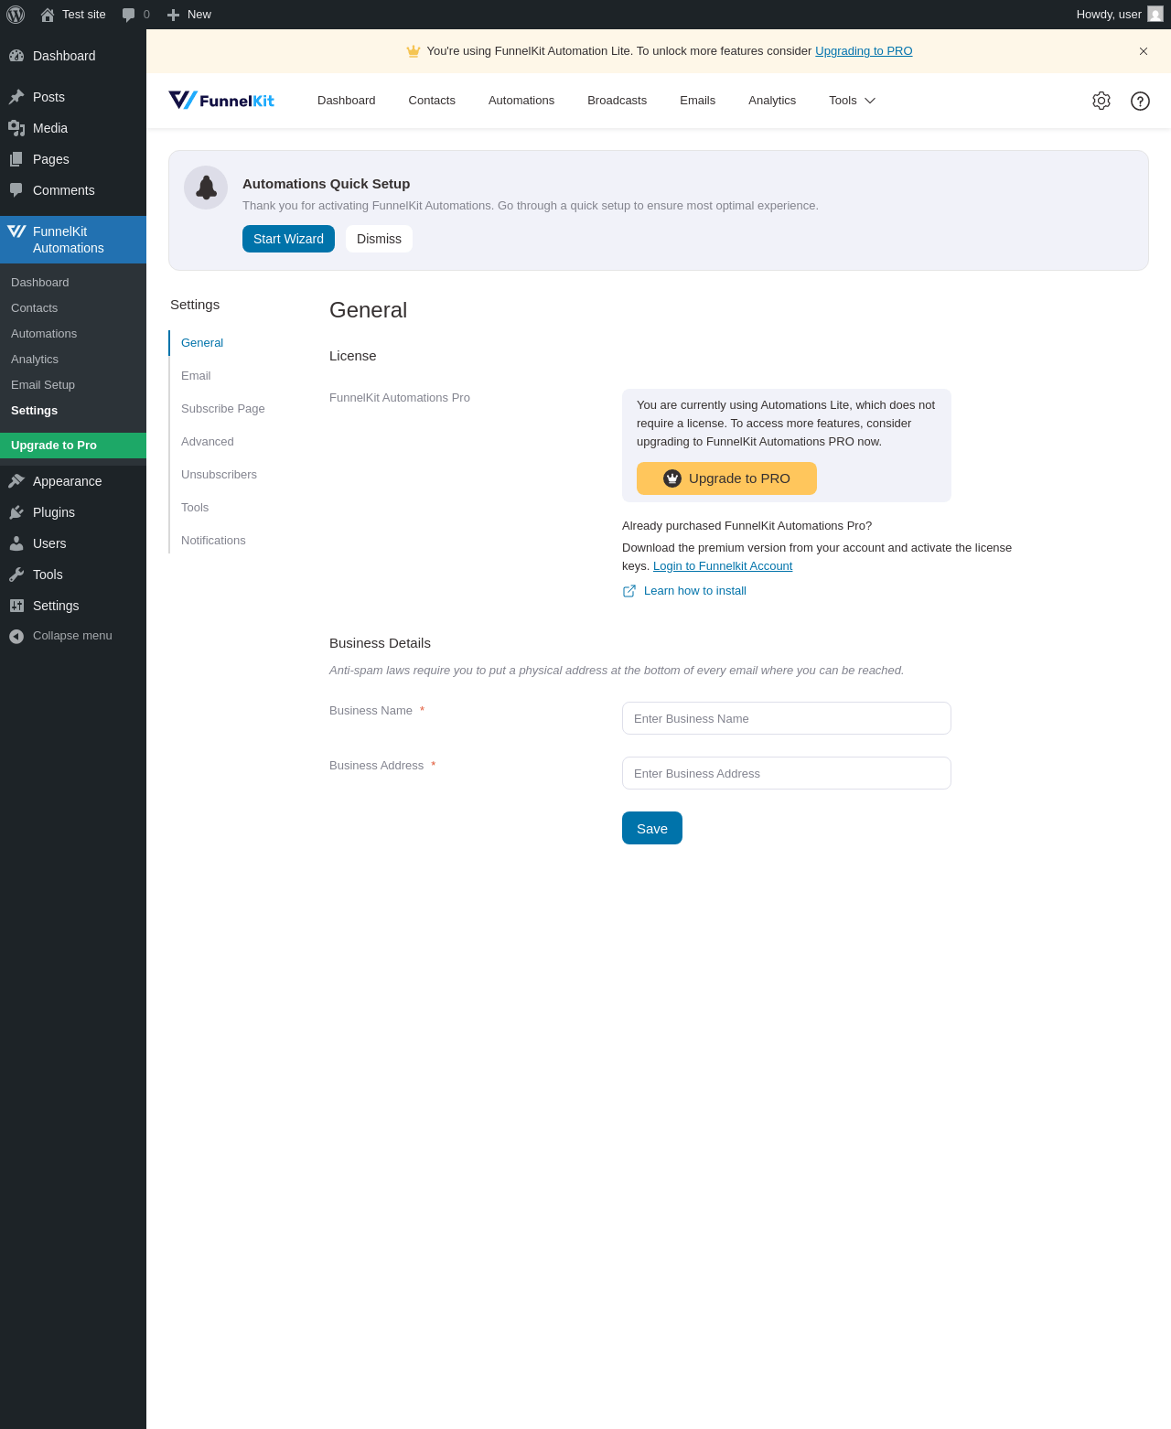Viewport: 1171px width, 1429px height.
Task: Open Login to Funnelkit Account link
Action: coord(723,566)
